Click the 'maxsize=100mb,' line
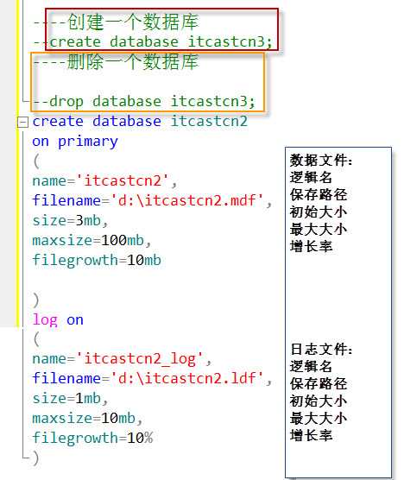 (x=92, y=240)
